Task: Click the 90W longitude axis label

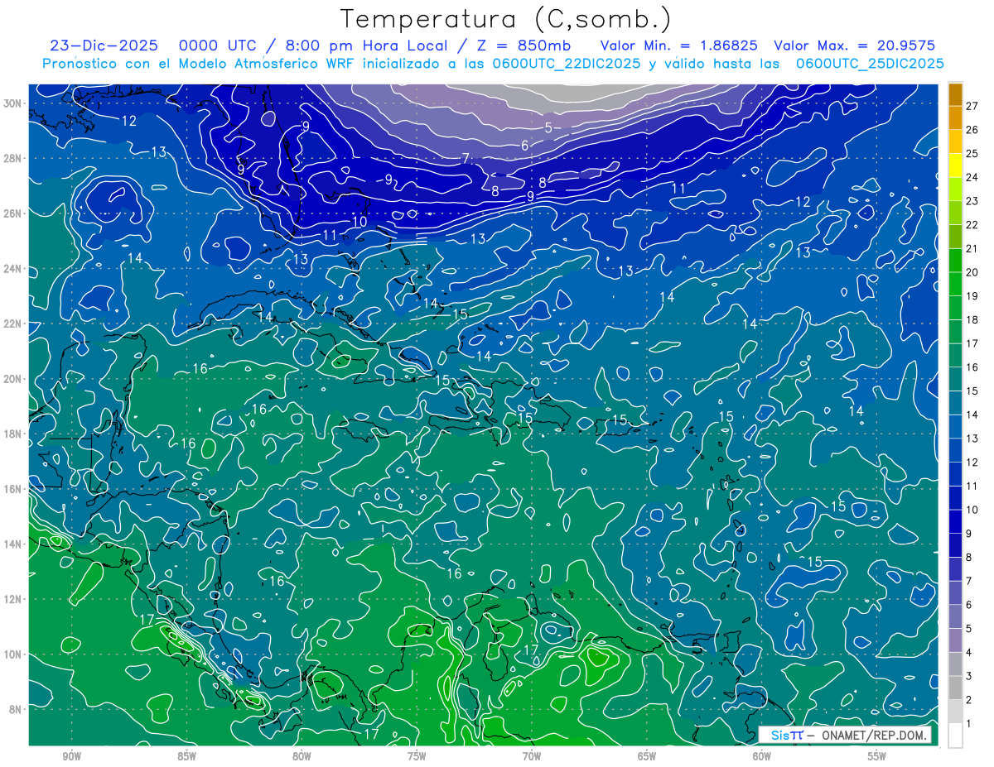Action: pos(71,756)
